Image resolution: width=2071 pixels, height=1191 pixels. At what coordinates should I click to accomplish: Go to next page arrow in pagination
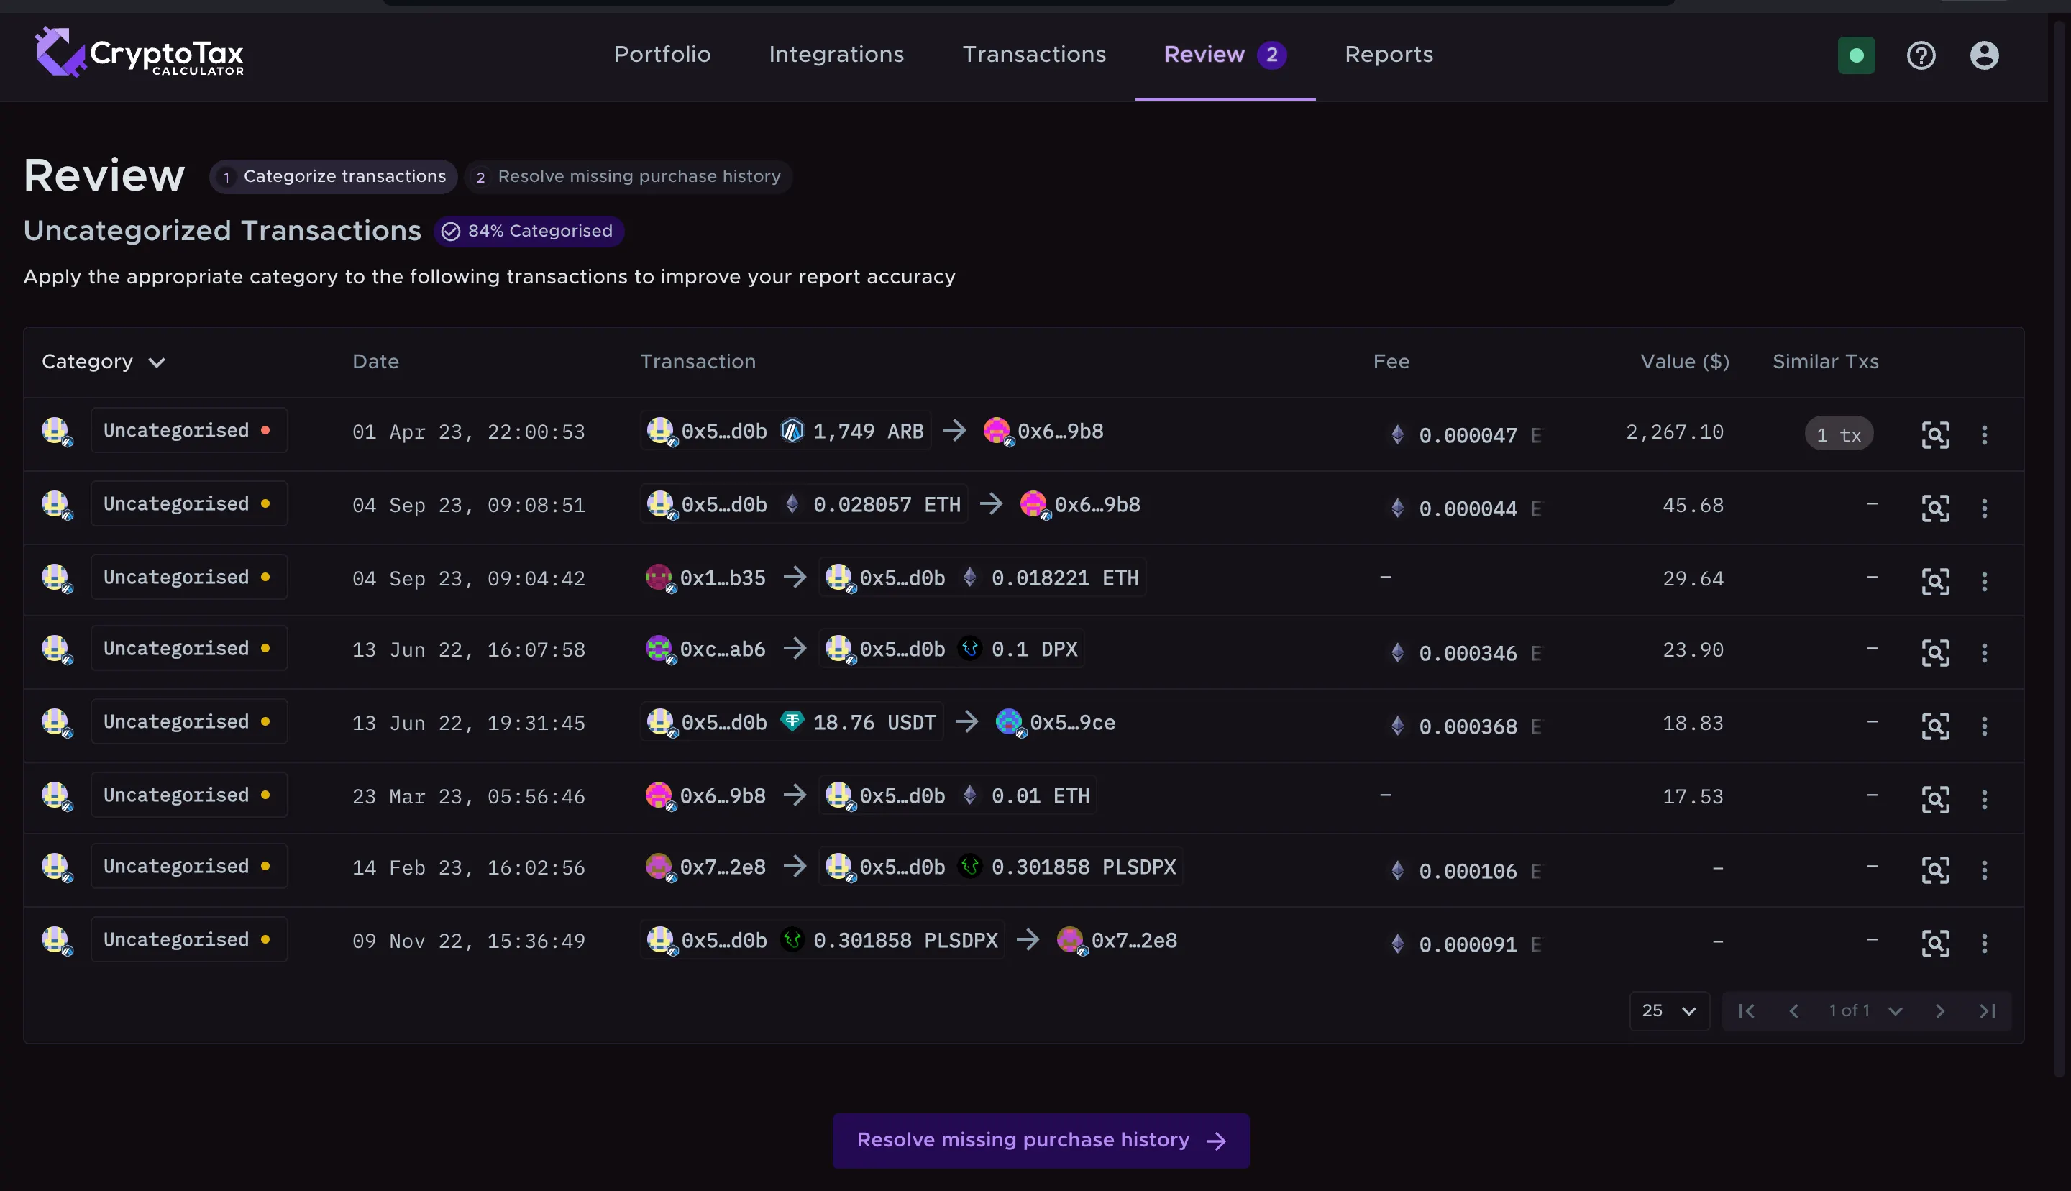click(x=1939, y=1011)
